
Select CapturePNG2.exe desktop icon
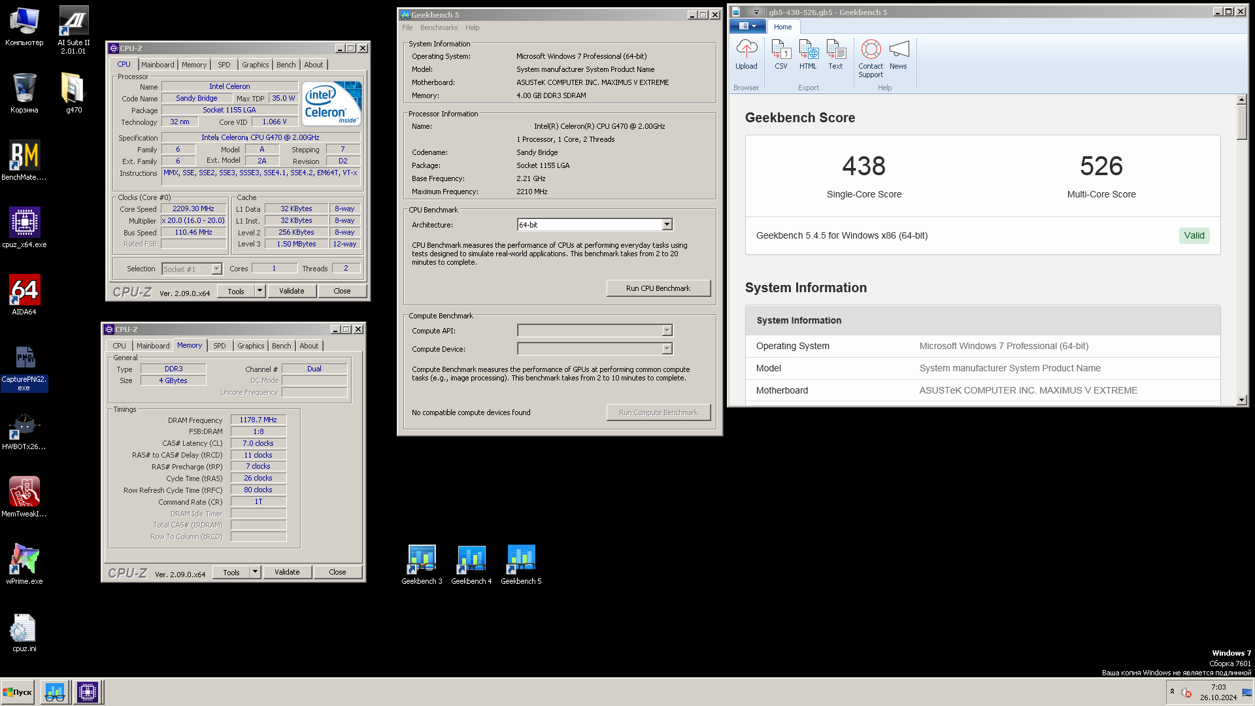[x=24, y=368]
